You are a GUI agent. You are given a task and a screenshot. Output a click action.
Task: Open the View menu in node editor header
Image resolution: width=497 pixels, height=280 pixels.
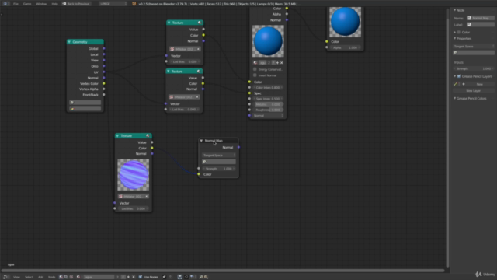(x=16, y=277)
